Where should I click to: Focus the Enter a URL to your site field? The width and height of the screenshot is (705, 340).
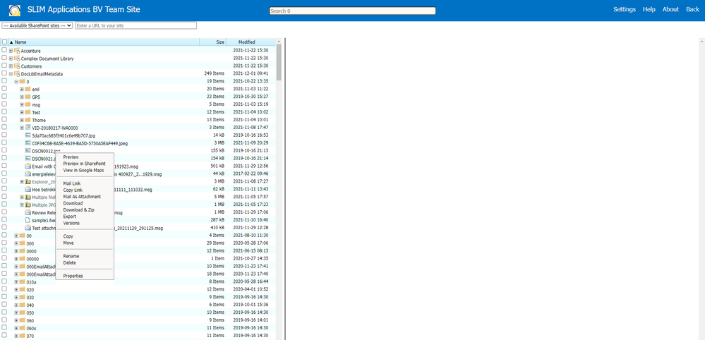click(x=135, y=25)
